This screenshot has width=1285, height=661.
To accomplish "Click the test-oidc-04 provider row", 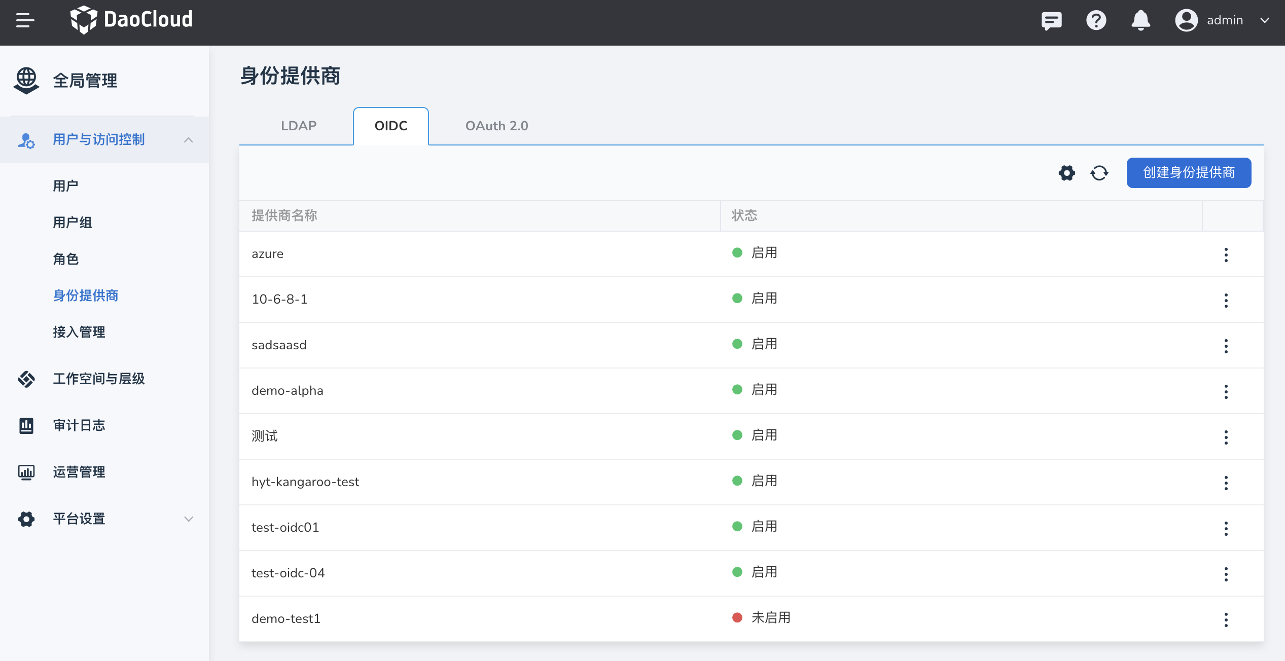I will [x=288, y=573].
